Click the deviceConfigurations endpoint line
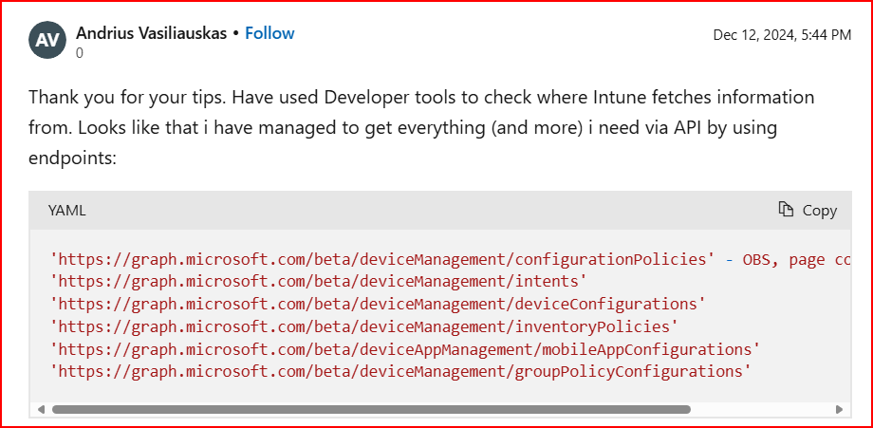 tap(379, 304)
